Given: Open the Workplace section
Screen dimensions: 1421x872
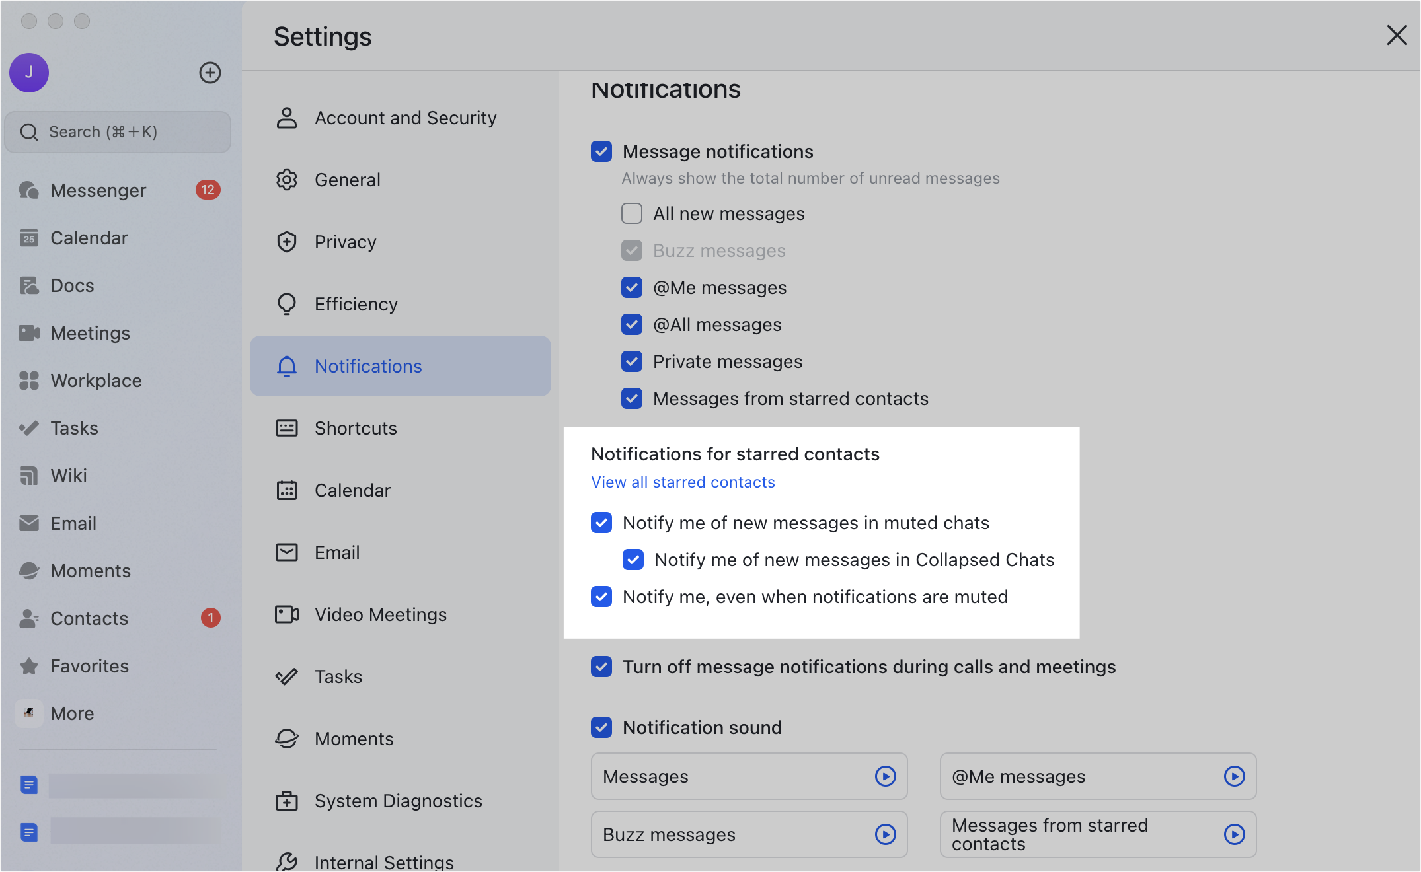Looking at the screenshot, I should tap(95, 381).
